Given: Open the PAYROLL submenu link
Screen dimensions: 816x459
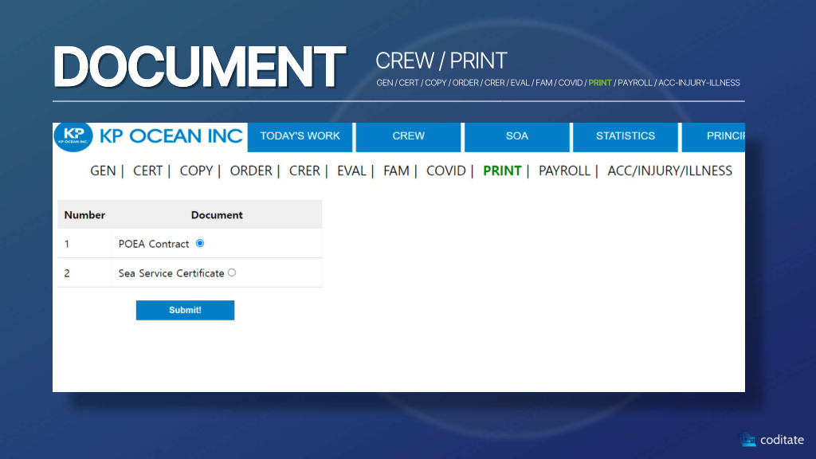Looking at the screenshot, I should tap(564, 171).
